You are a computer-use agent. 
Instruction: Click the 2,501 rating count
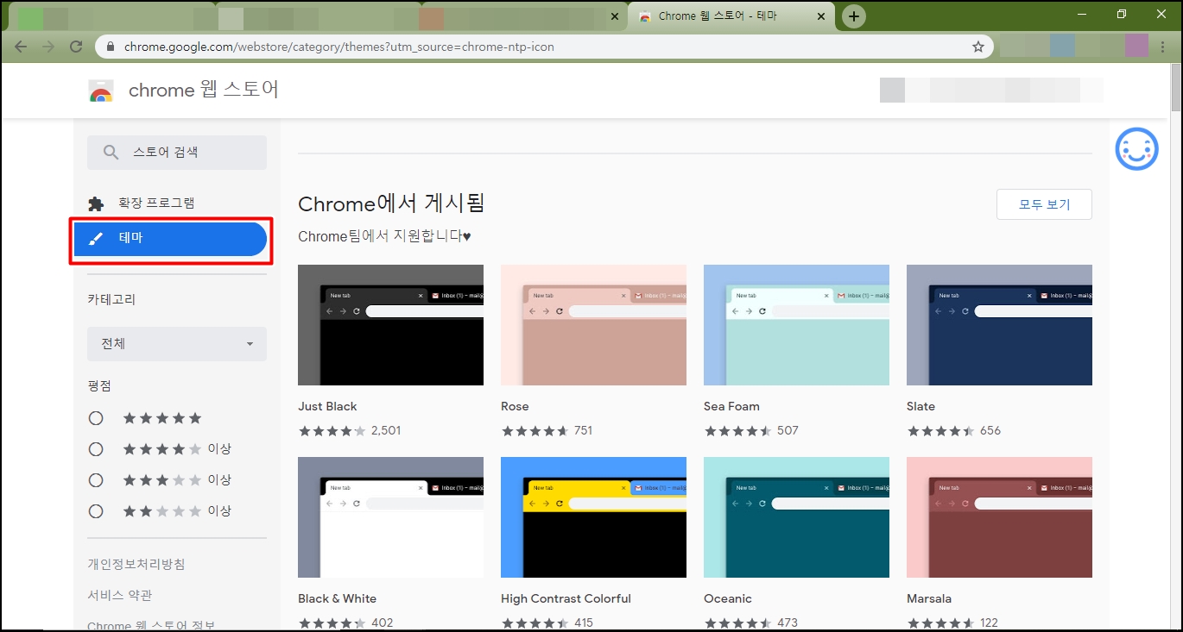click(386, 430)
